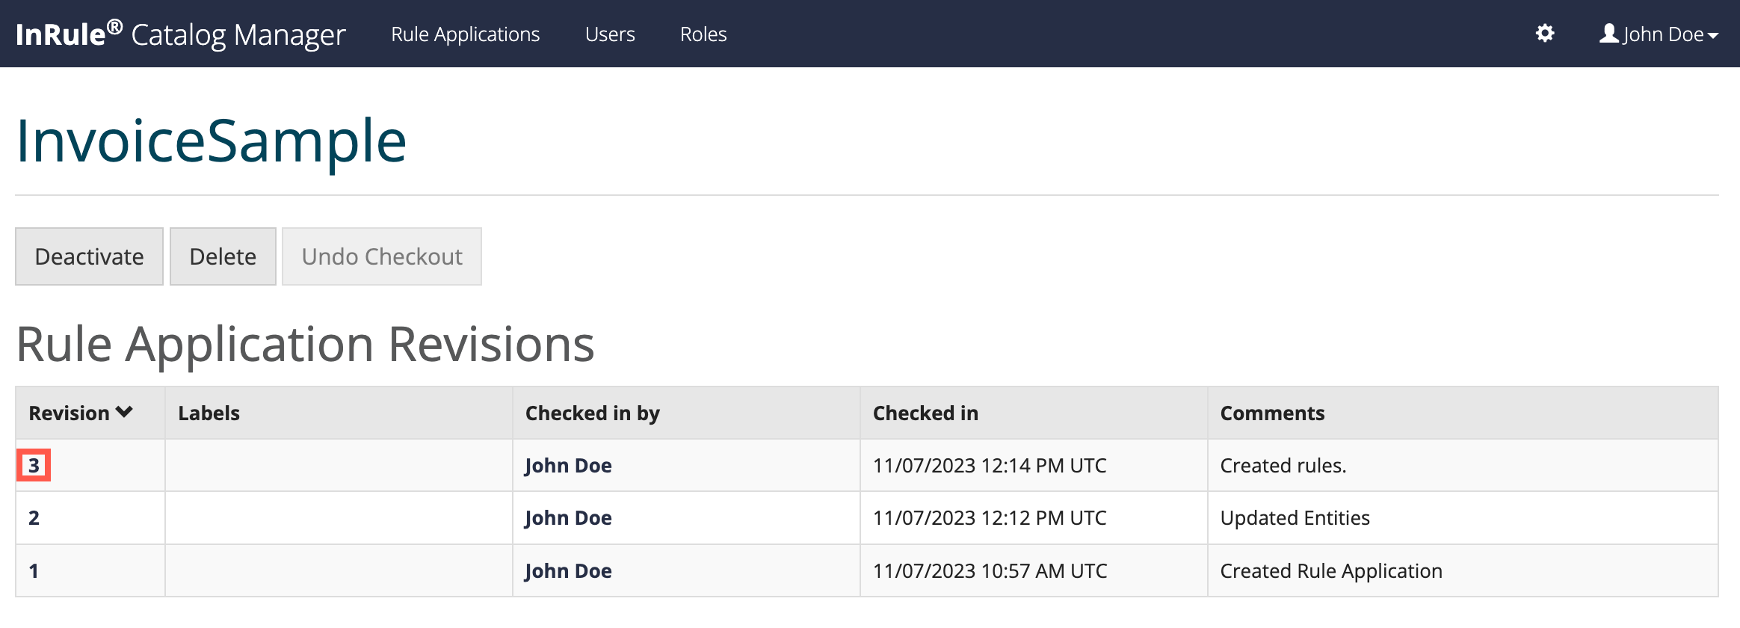Select the Revision column header
The image size is (1740, 628).
[x=69, y=413]
